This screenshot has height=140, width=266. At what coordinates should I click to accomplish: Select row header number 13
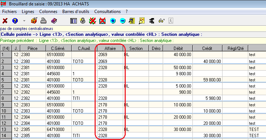[x=6, y=130]
